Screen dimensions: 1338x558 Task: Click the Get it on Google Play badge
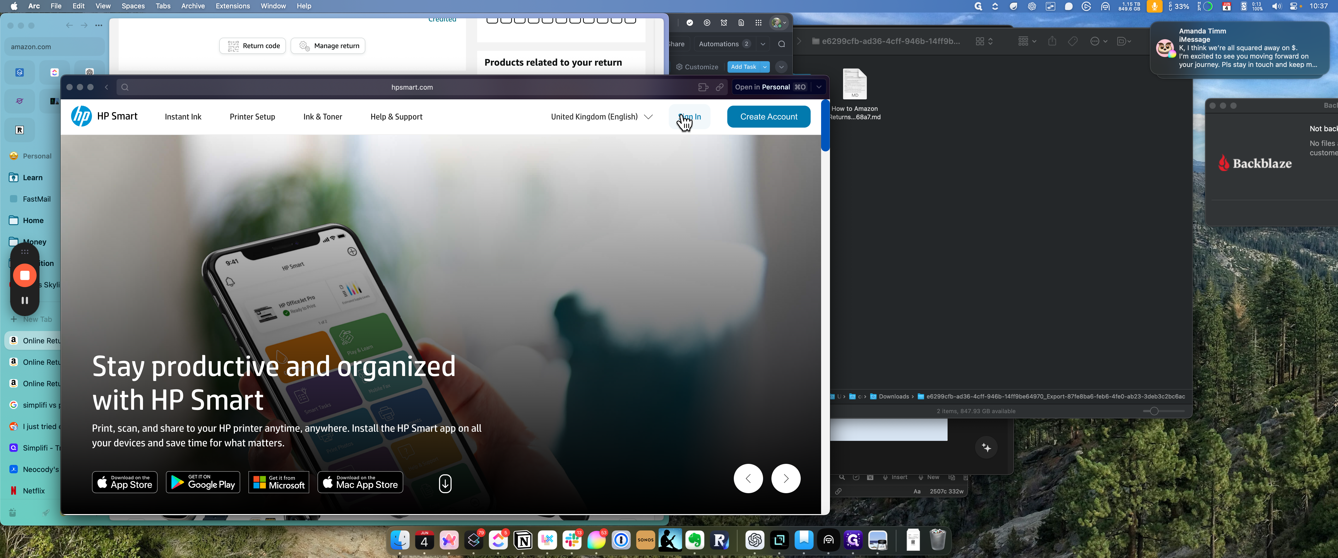click(x=203, y=482)
